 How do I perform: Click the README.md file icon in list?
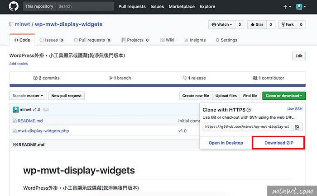tap(14, 121)
